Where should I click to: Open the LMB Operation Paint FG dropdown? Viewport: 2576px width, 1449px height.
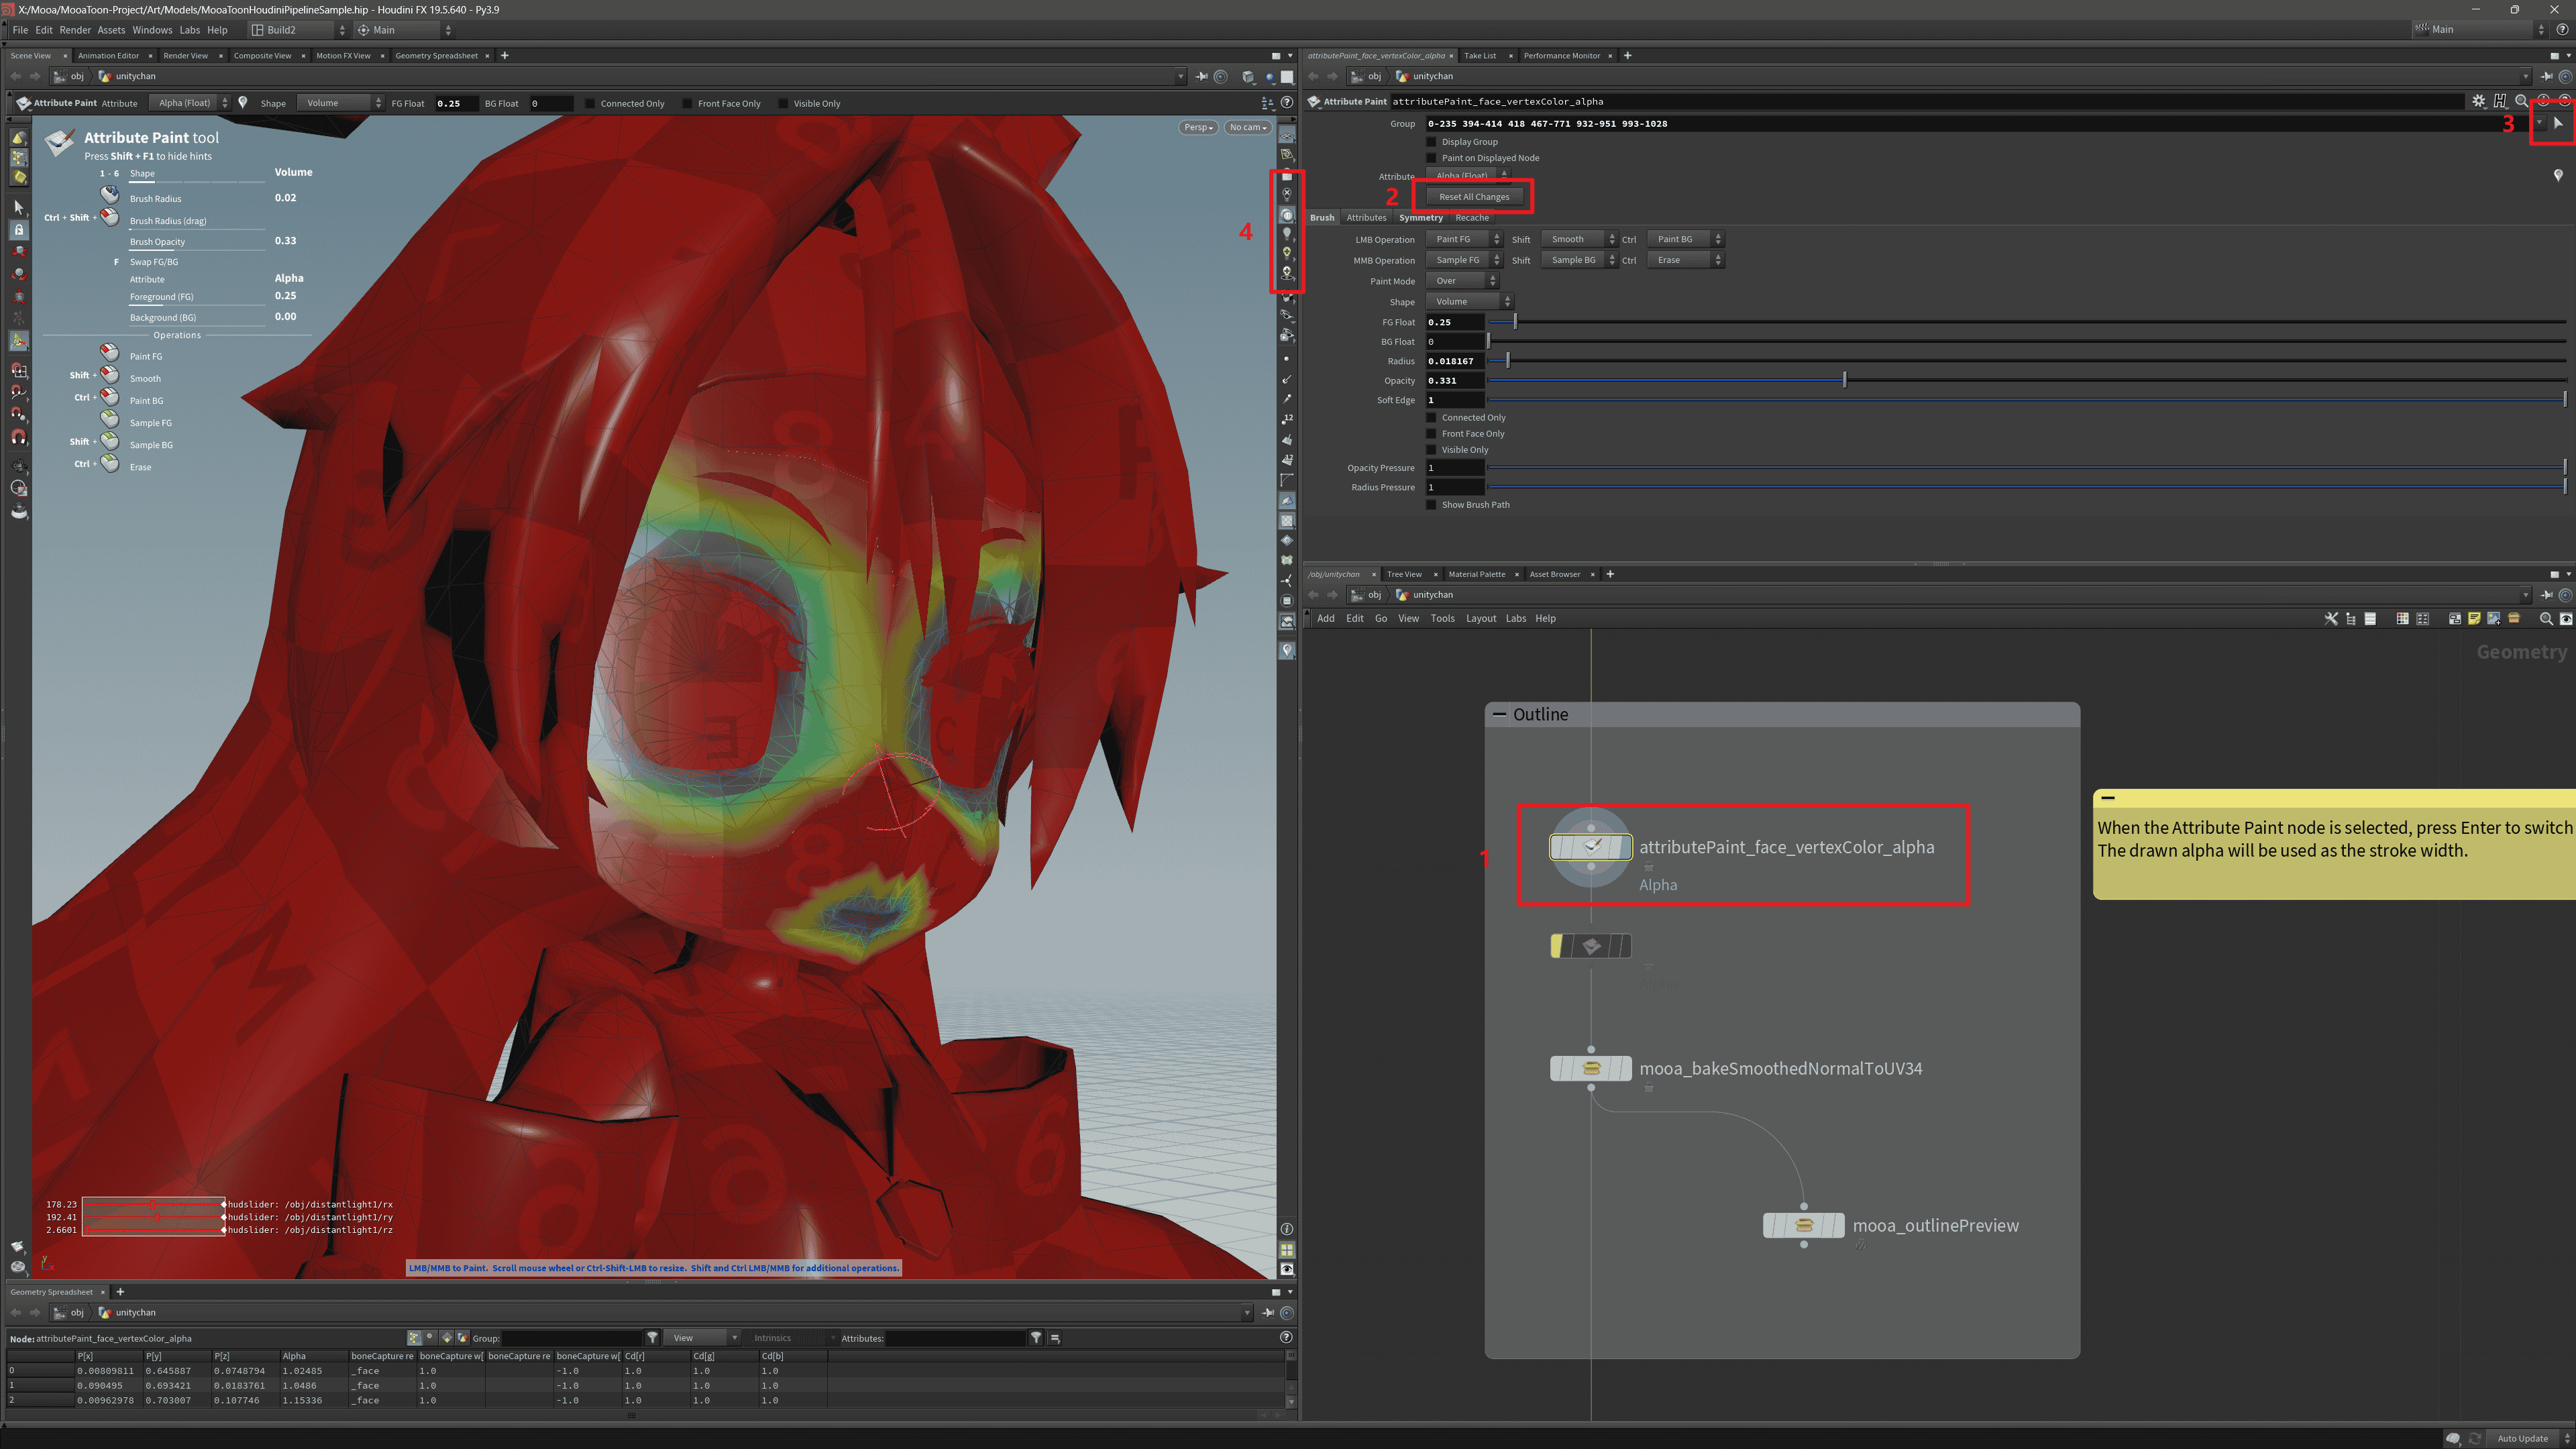[1464, 239]
